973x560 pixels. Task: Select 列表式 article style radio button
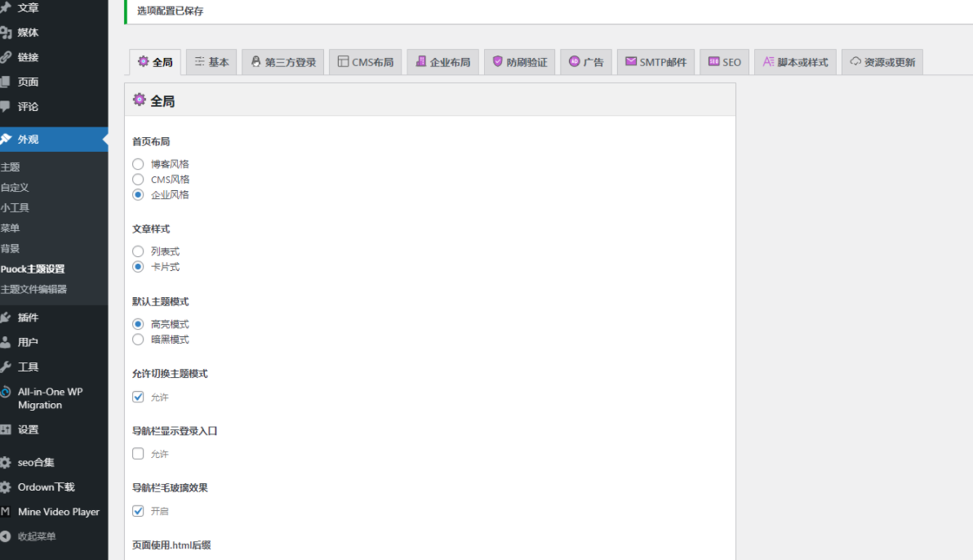[x=138, y=251]
